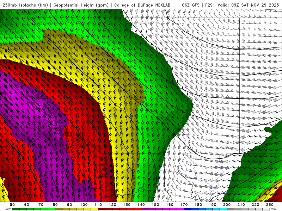Click the '180' color scale label
The height and width of the screenshot is (211, 282).
click(x=198, y=205)
